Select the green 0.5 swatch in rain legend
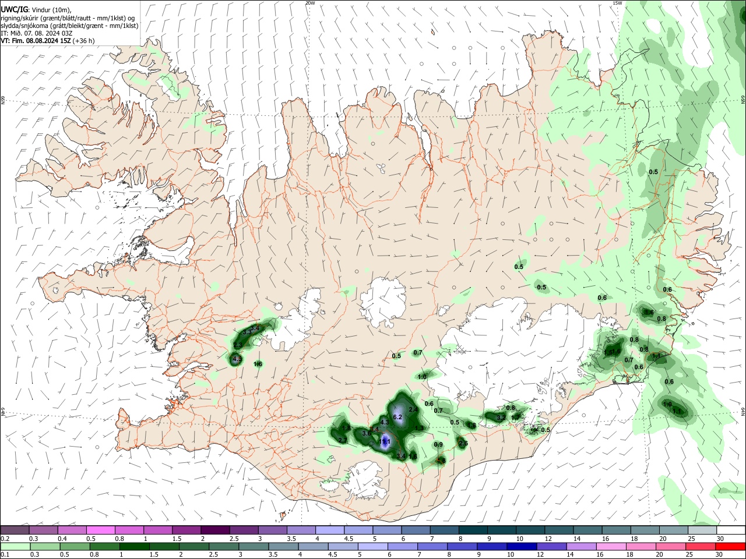This screenshot has height=559, width=746. coord(74,546)
